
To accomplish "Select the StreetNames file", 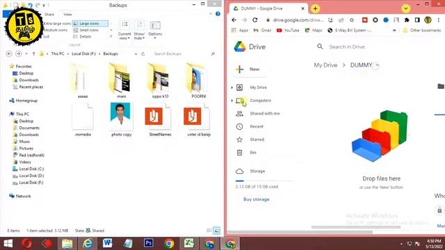I will pyautogui.click(x=160, y=119).
